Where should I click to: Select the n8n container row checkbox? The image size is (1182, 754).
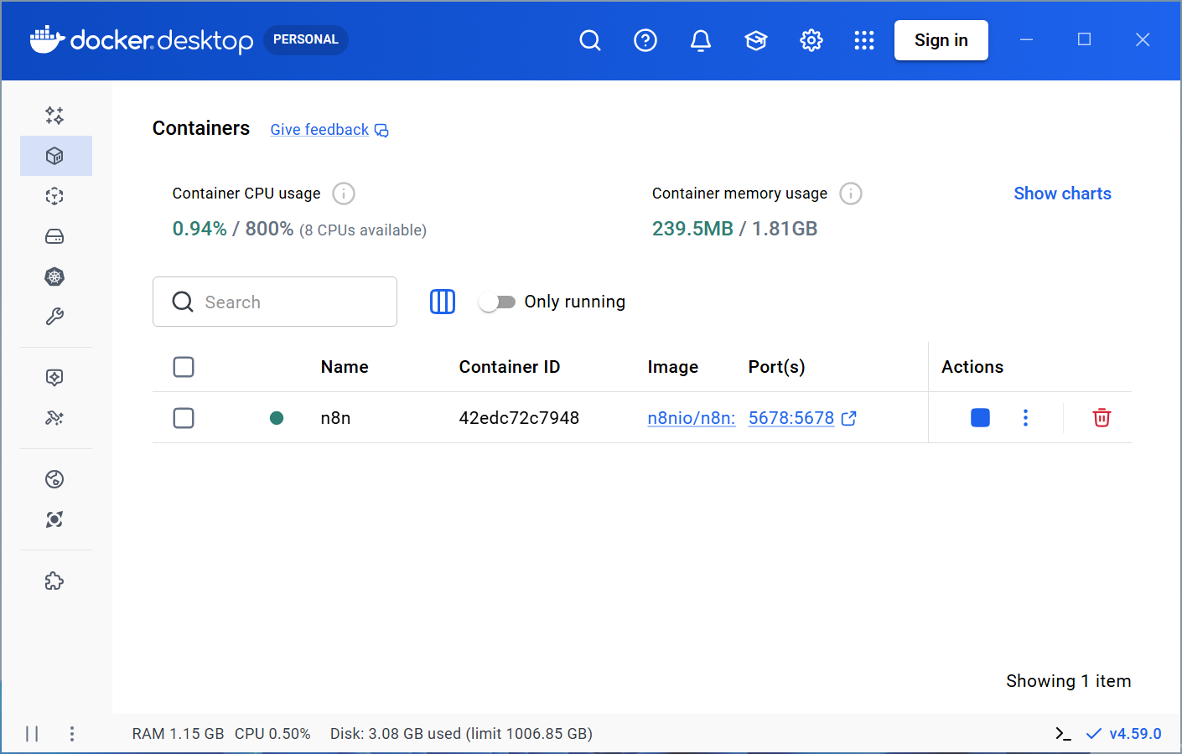184,417
